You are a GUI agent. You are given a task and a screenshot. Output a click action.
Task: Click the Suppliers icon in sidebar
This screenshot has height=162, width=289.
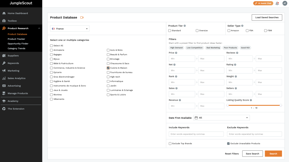coord(4,56)
